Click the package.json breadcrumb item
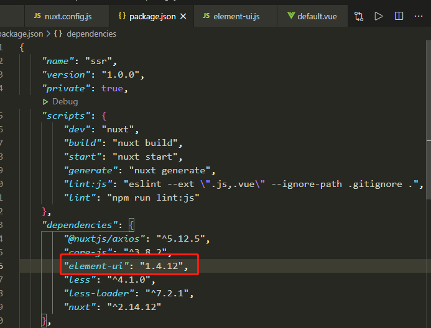 click(x=21, y=34)
